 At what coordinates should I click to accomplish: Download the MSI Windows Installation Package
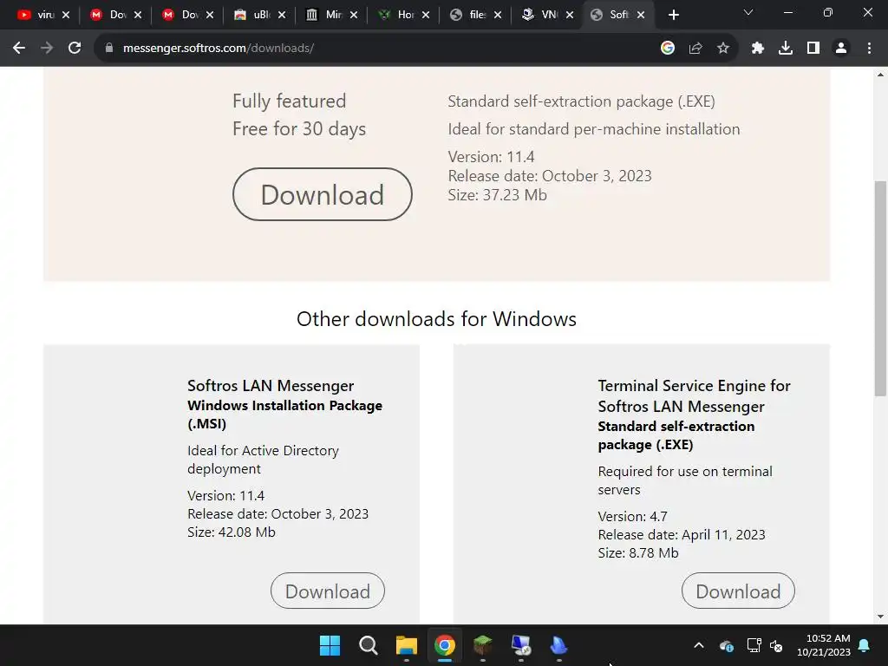click(327, 591)
